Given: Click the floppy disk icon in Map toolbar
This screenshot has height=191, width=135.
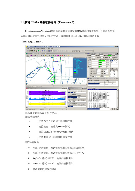Looking at the screenshot, I should [x=44, y=56].
